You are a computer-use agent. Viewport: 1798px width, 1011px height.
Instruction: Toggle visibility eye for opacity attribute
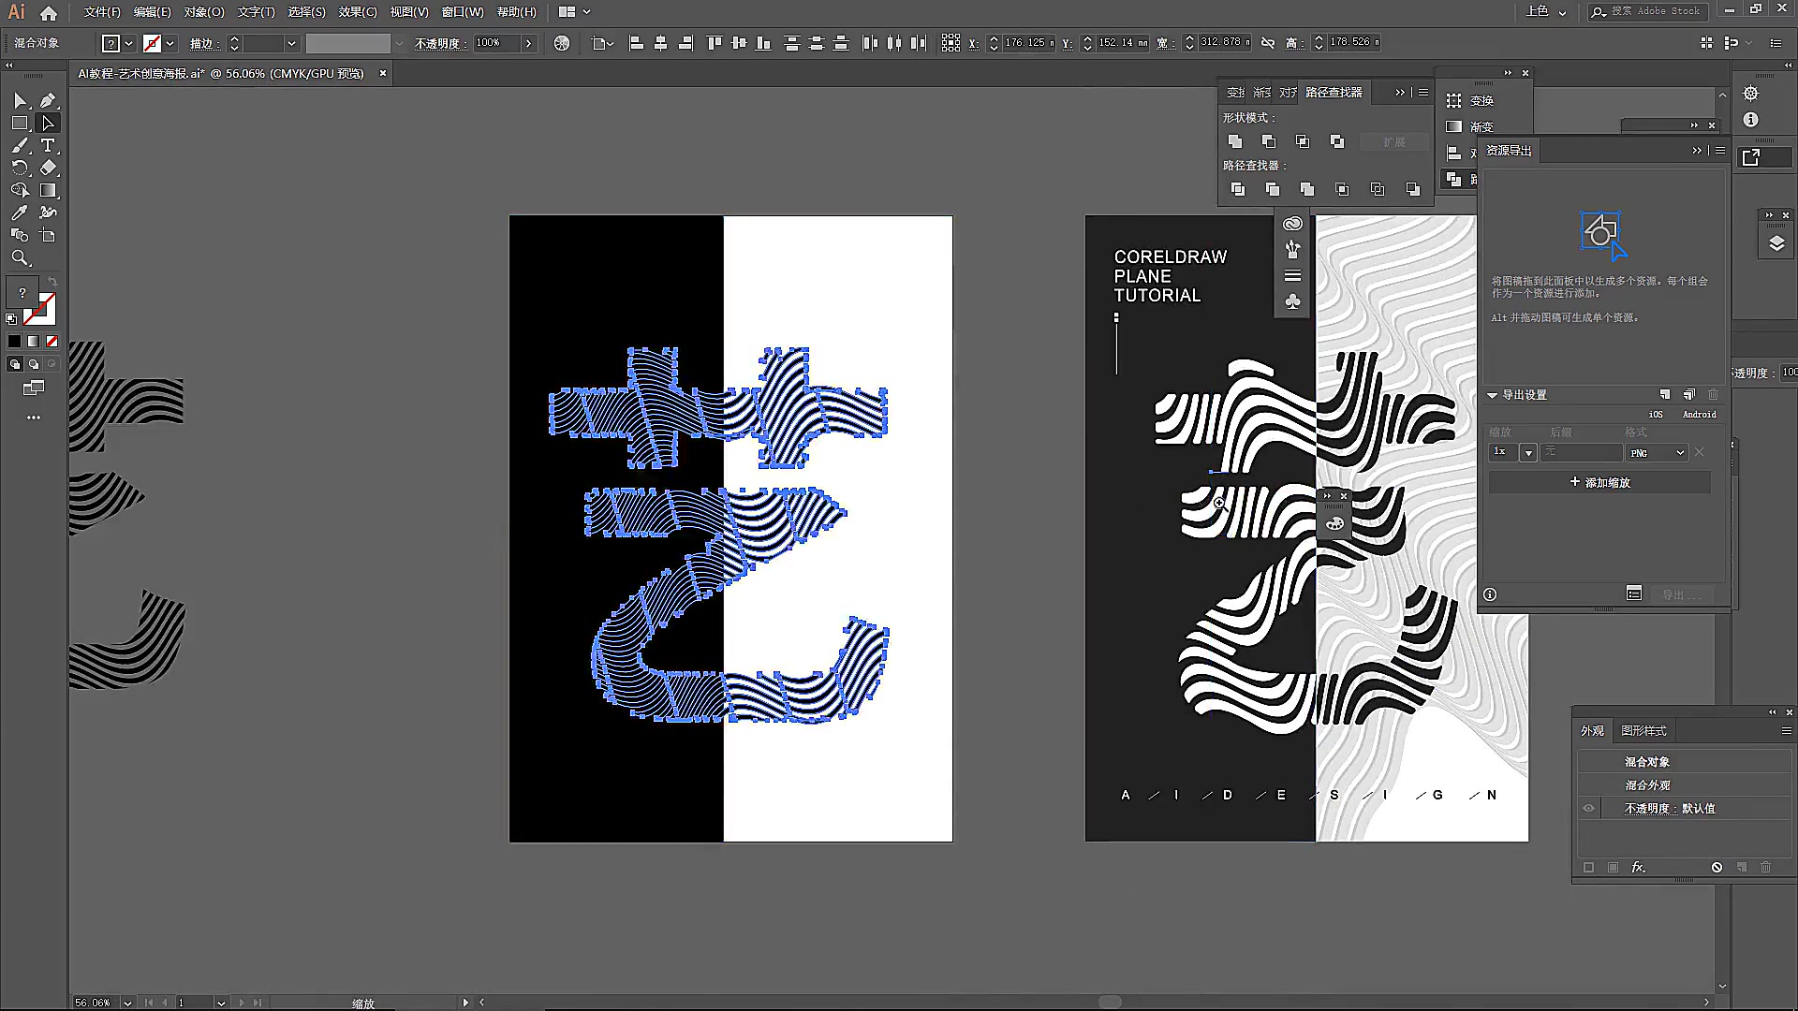pyautogui.click(x=1588, y=809)
